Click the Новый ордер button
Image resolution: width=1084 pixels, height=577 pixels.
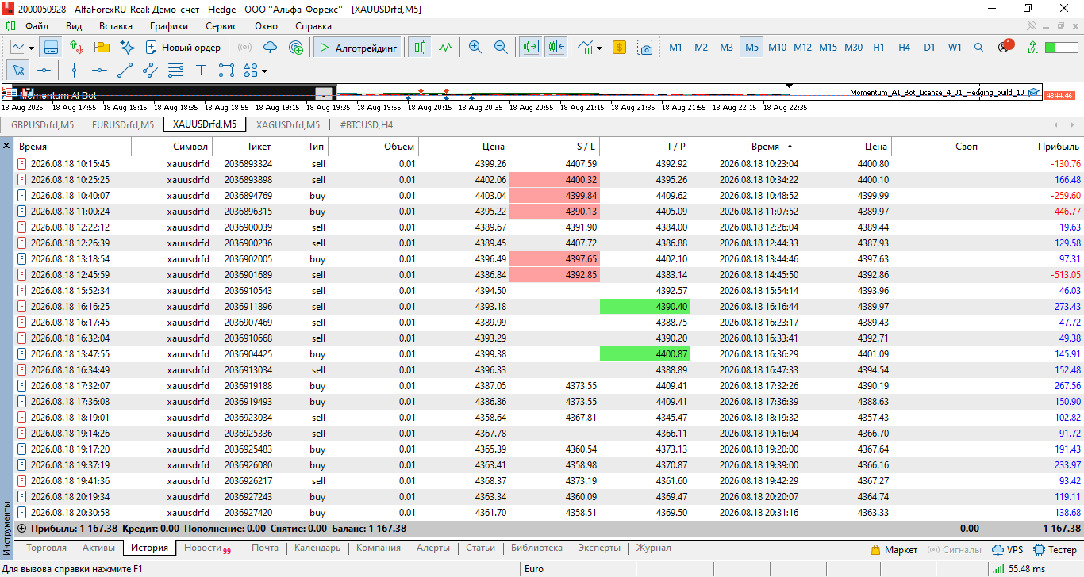183,48
